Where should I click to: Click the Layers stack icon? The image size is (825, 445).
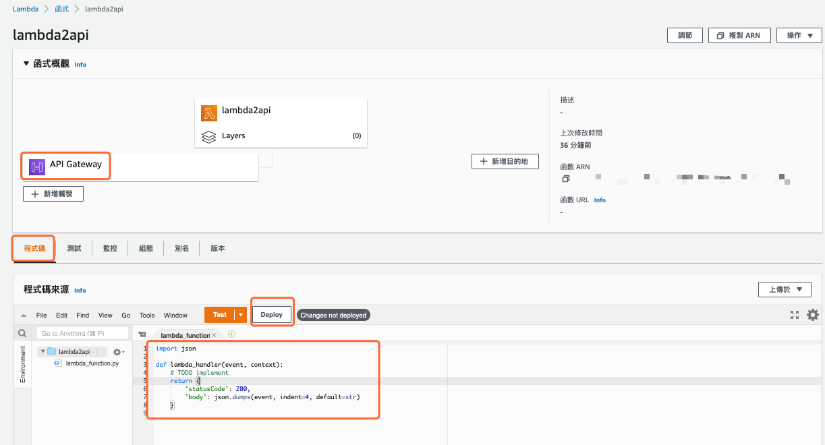(x=209, y=136)
